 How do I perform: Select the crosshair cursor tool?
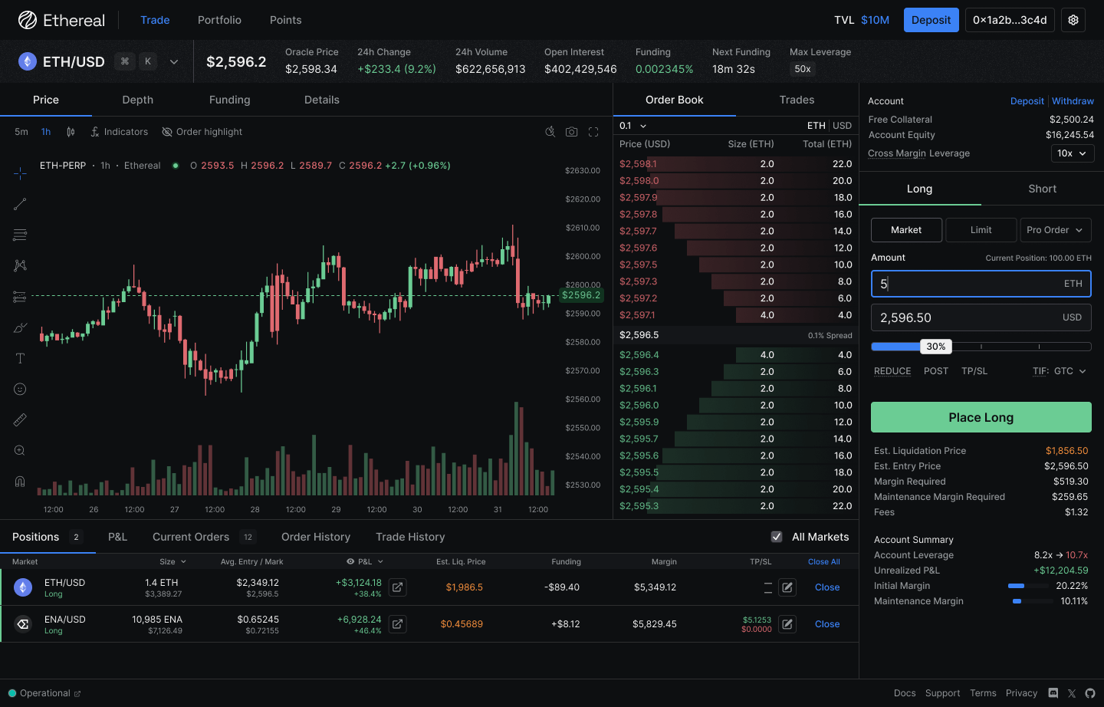[x=20, y=173]
